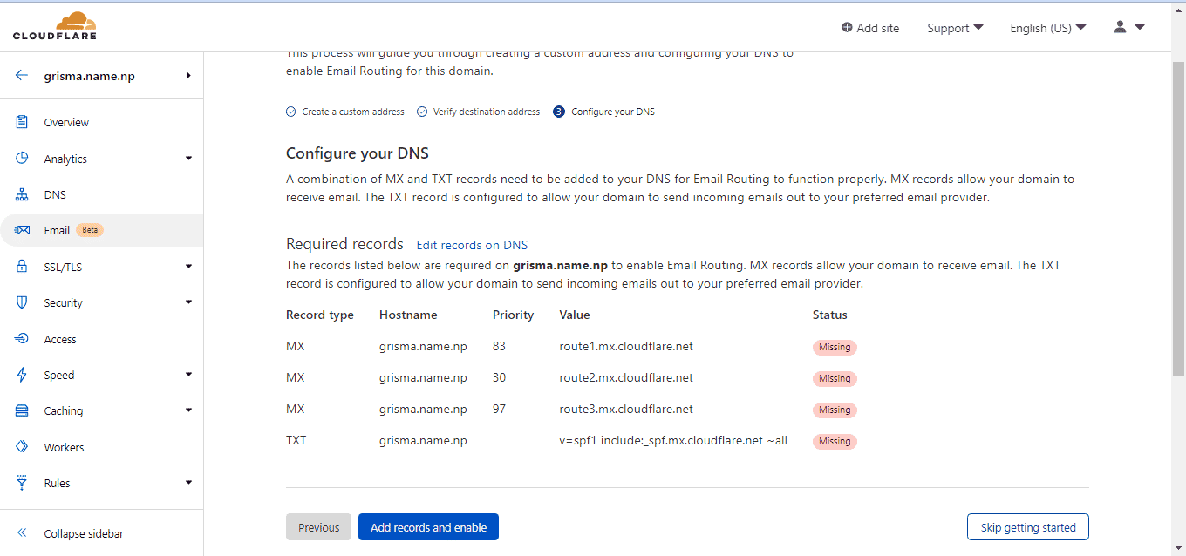Click priority value 97
The image size is (1186, 556).
499,409
